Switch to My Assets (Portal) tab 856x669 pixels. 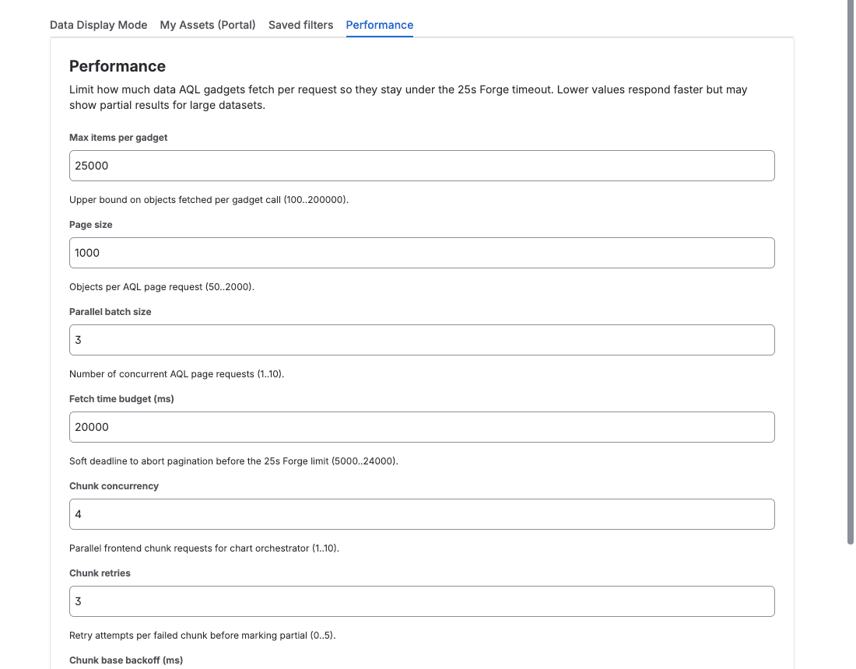208,25
